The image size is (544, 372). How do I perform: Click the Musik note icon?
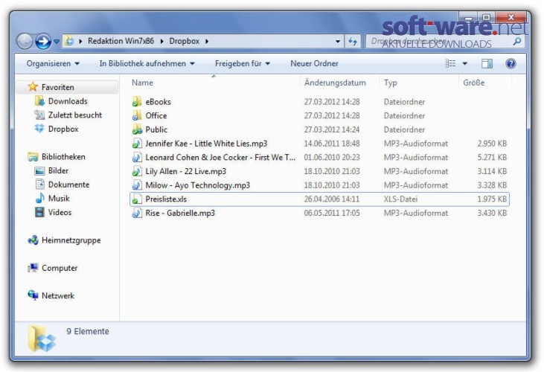coord(39,198)
